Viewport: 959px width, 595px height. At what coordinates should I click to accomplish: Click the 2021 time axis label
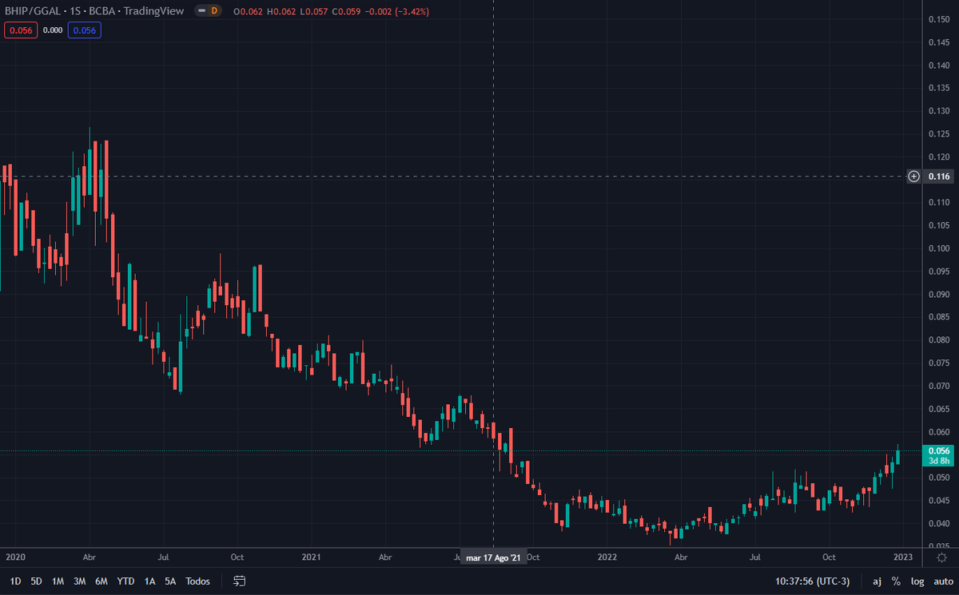tap(311, 557)
